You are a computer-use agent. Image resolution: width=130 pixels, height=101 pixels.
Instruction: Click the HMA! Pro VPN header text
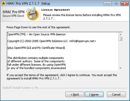pyautogui.click(x=14, y=12)
